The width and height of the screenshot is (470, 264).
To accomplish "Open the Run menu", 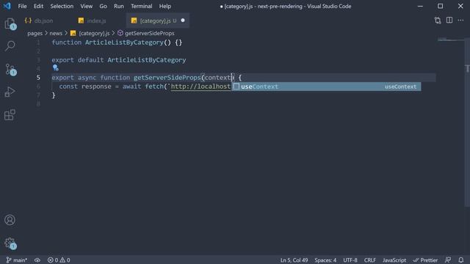I will click(119, 6).
